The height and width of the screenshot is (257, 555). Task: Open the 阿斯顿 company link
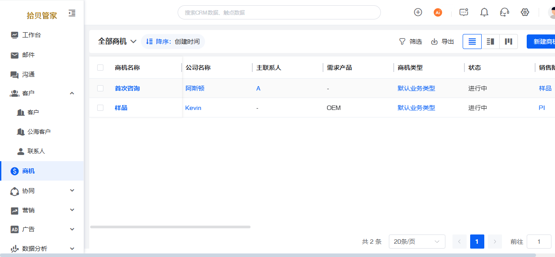[195, 88]
